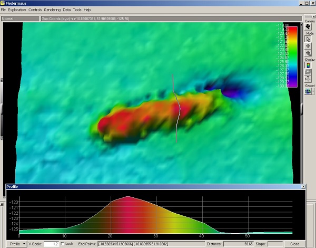Click the V-Scale input field
This screenshot has width=316, height=248.
pyautogui.click(x=52, y=244)
